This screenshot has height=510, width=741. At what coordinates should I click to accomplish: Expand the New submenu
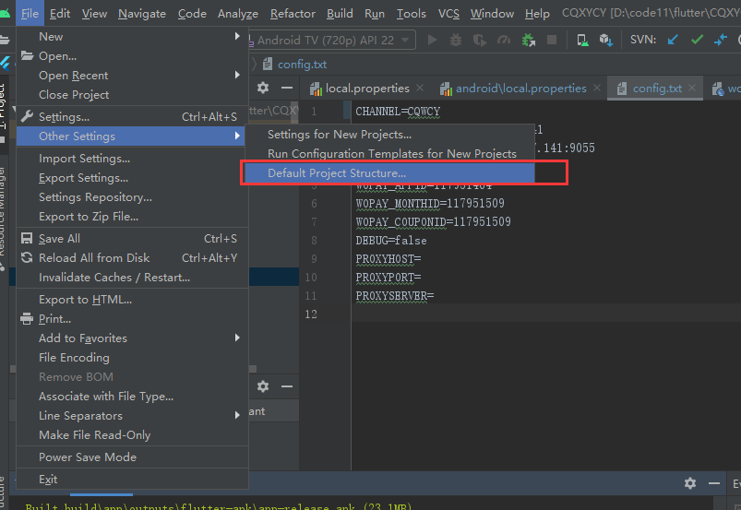pyautogui.click(x=132, y=36)
